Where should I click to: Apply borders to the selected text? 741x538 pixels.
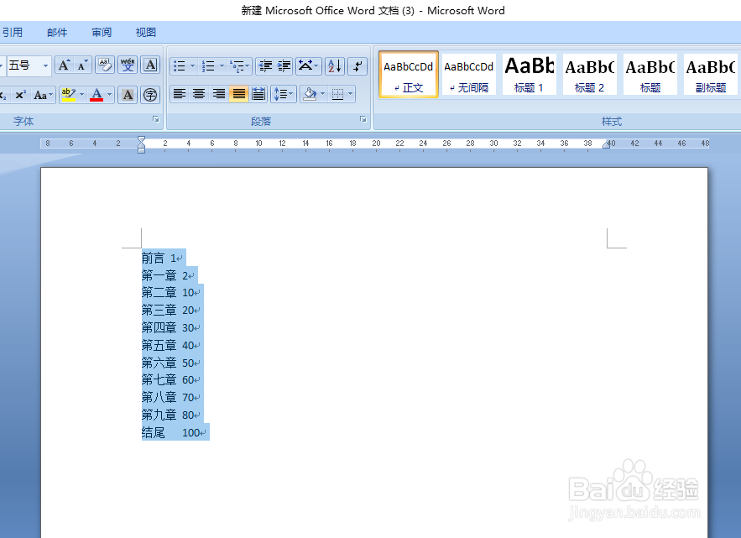pyautogui.click(x=337, y=94)
